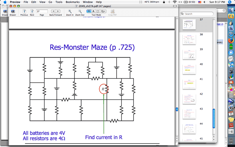The height and width of the screenshot is (147, 235).
Task: Click the circled resistor R in the circuit
Action: (x=104, y=89)
